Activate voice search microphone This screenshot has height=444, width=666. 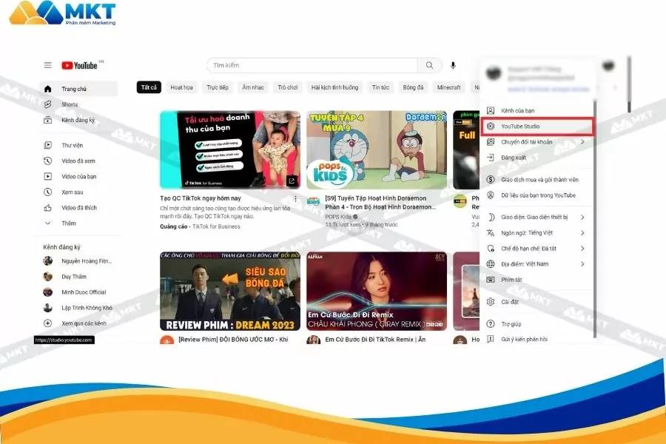coord(453,65)
